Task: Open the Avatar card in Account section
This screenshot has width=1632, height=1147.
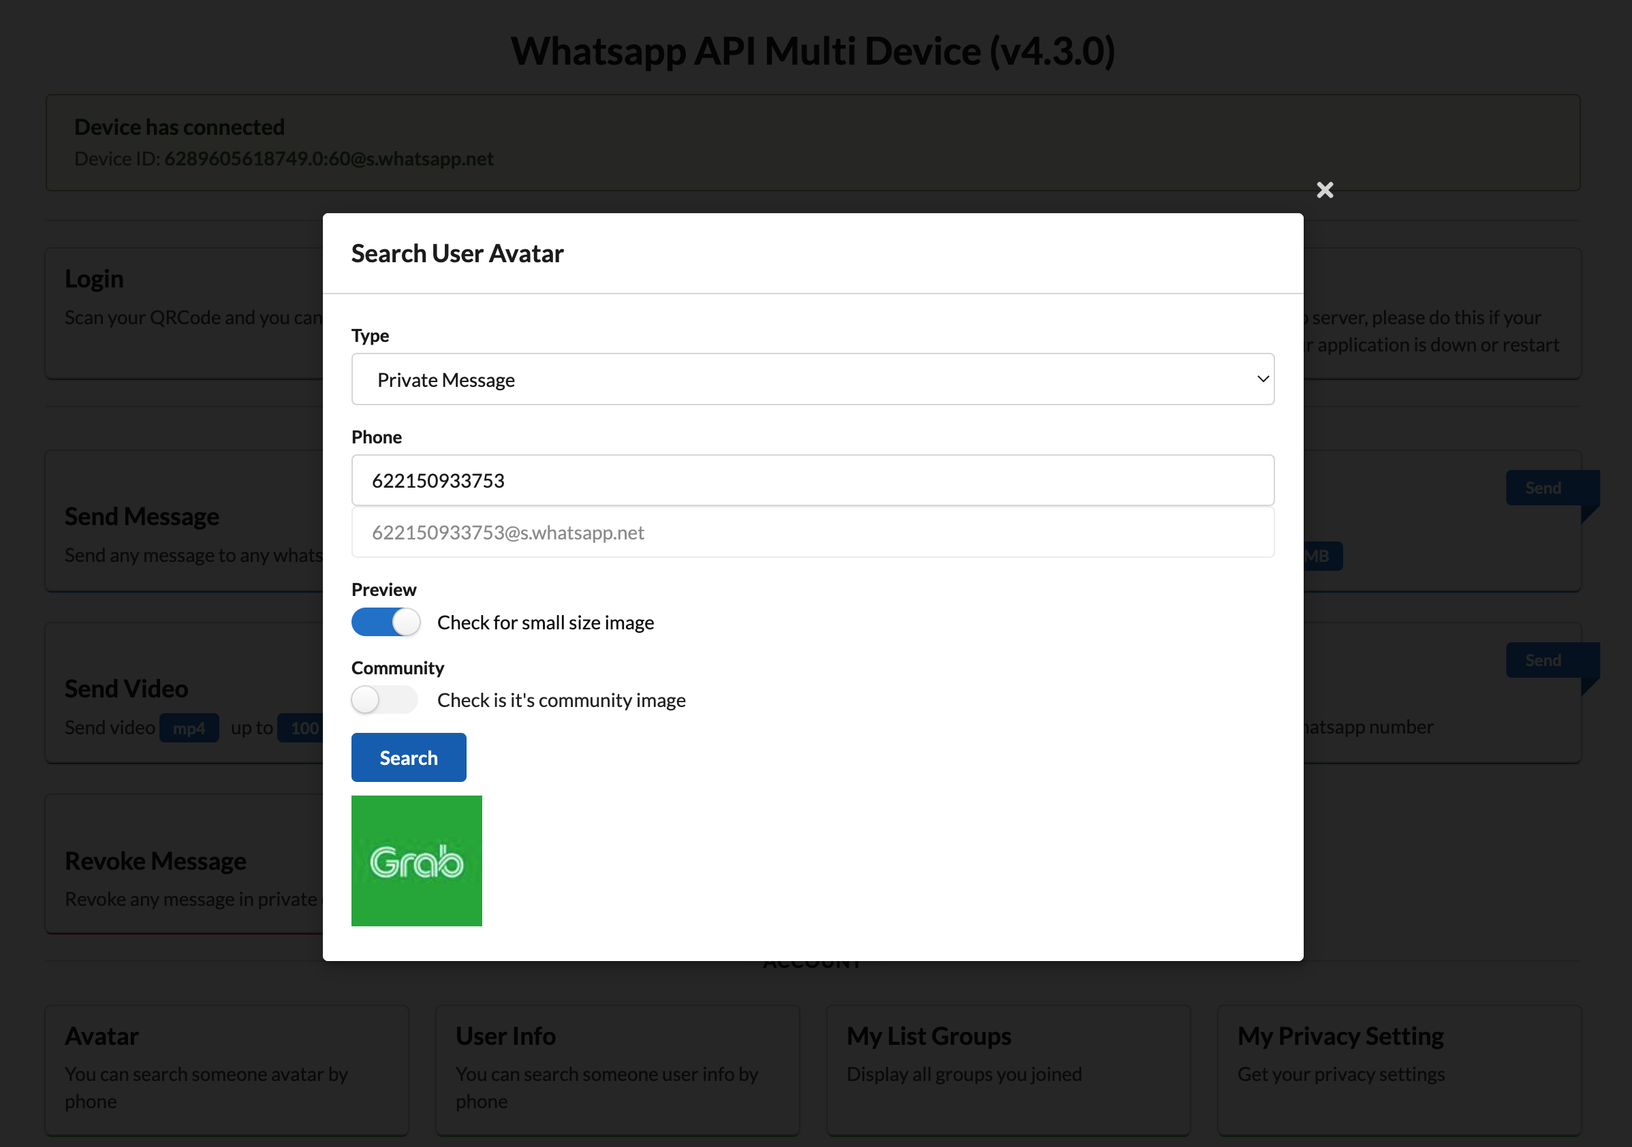Action: point(227,1069)
